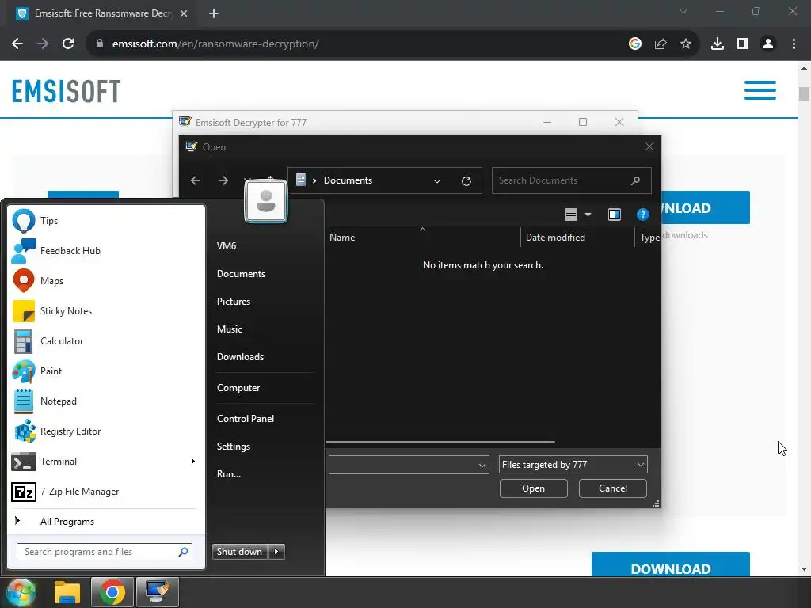Go forward in Open dialog

[x=223, y=180]
